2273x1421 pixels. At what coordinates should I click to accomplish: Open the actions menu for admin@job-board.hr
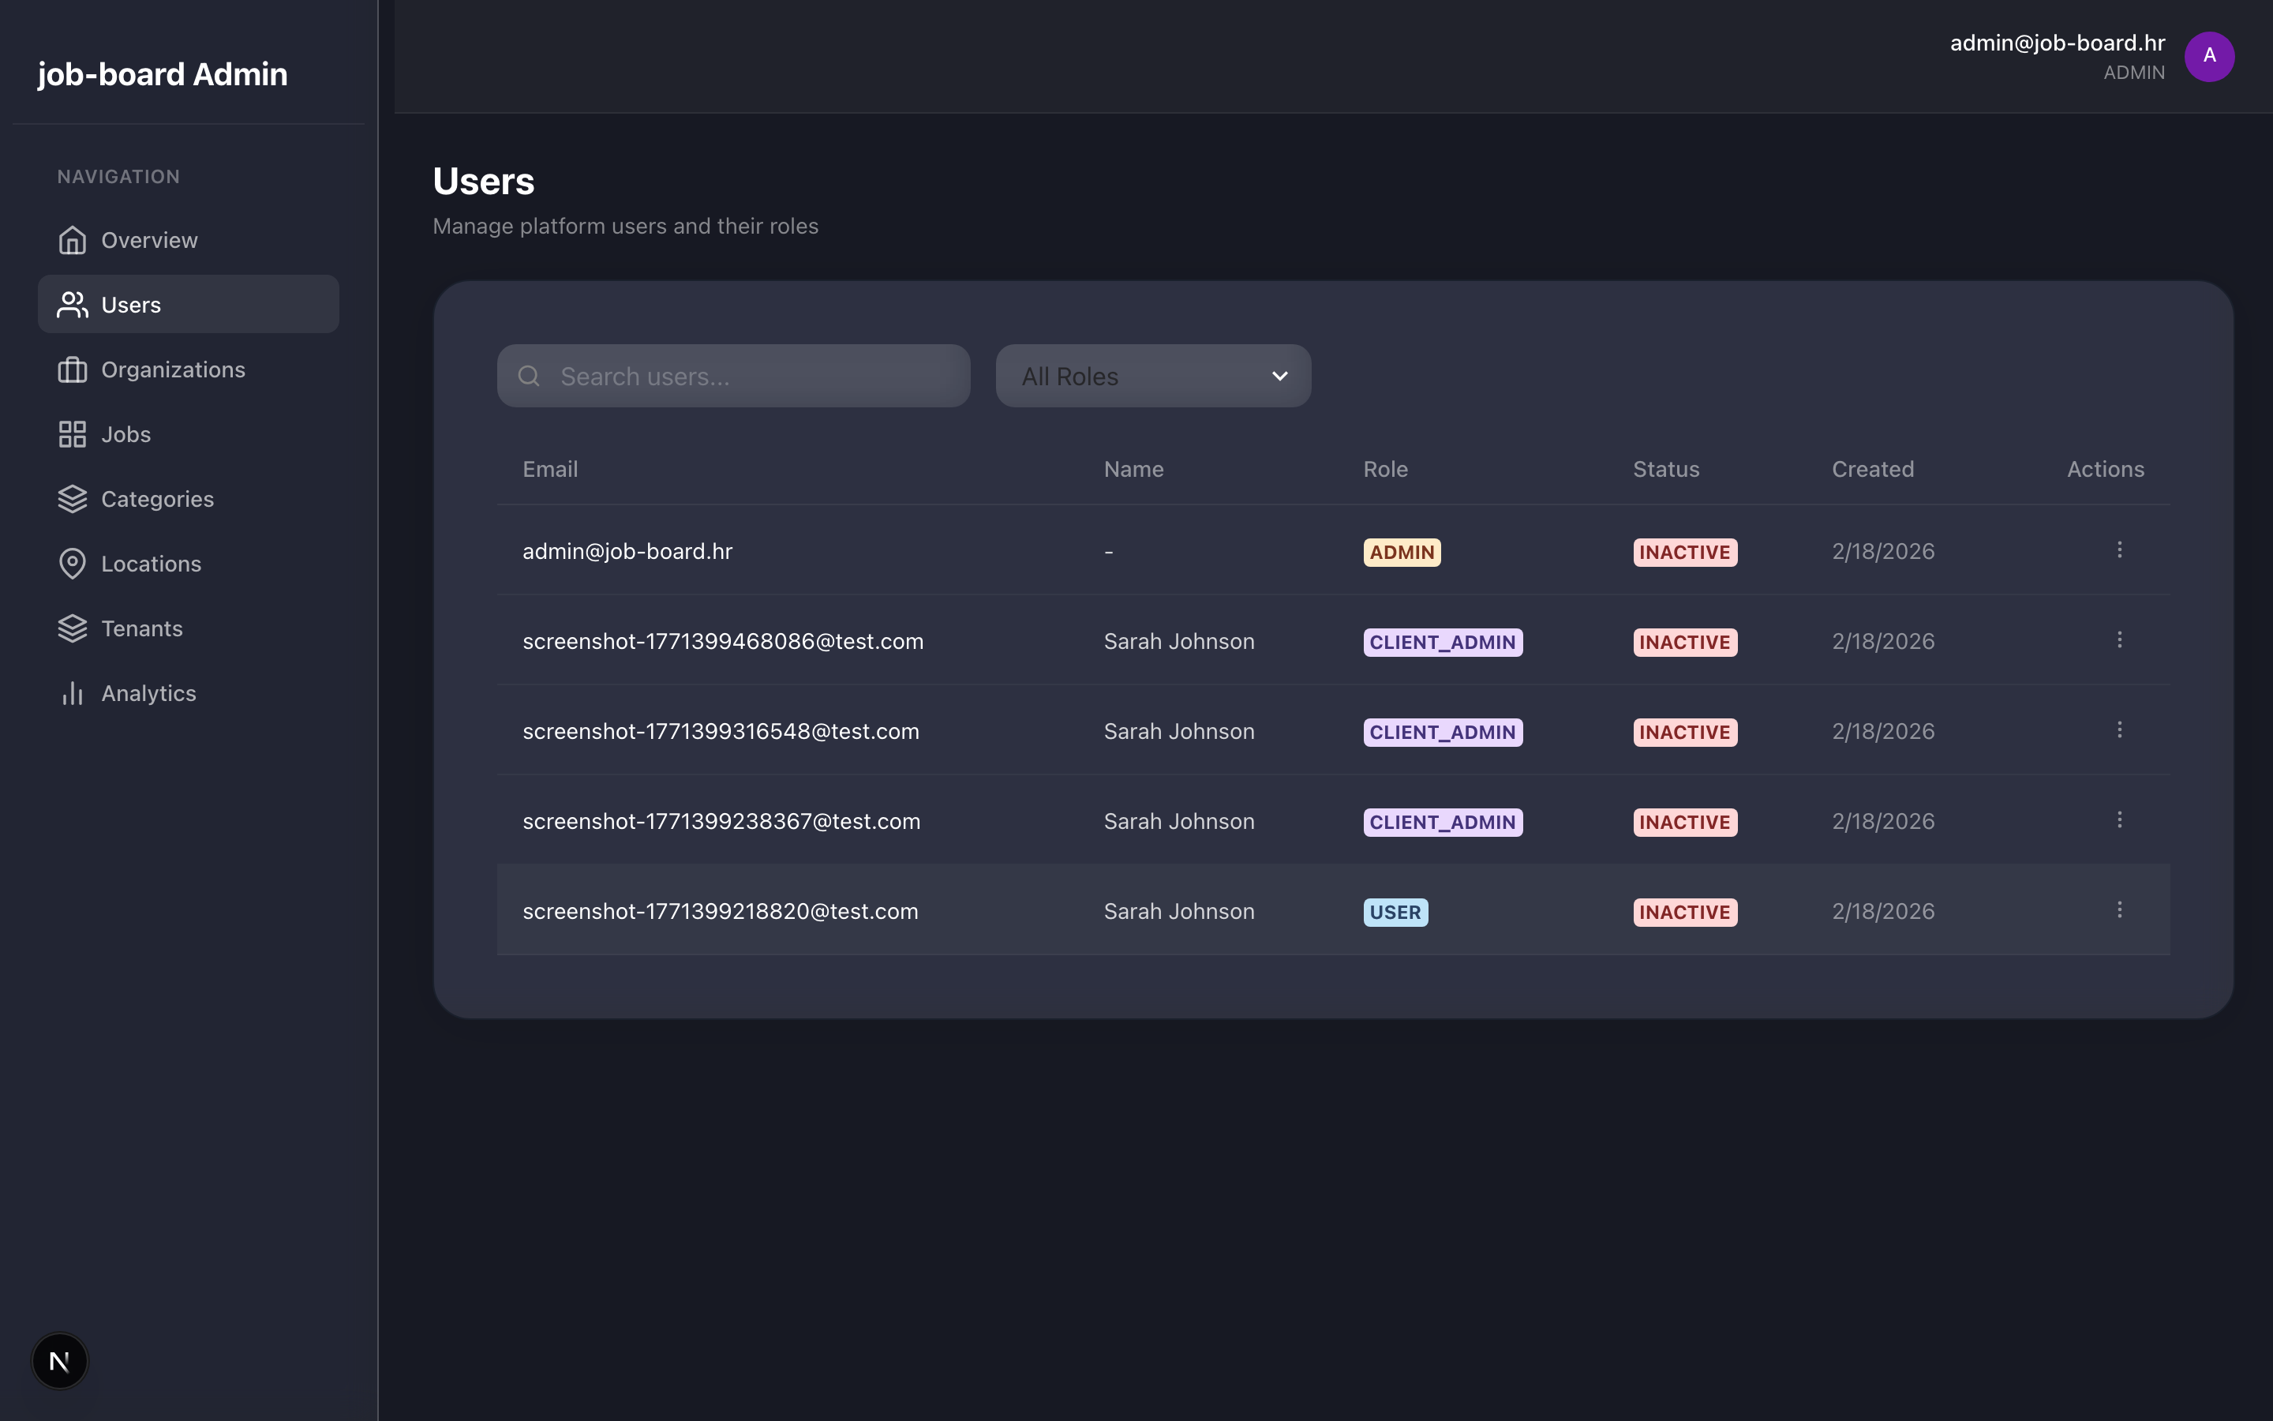pos(2120,549)
